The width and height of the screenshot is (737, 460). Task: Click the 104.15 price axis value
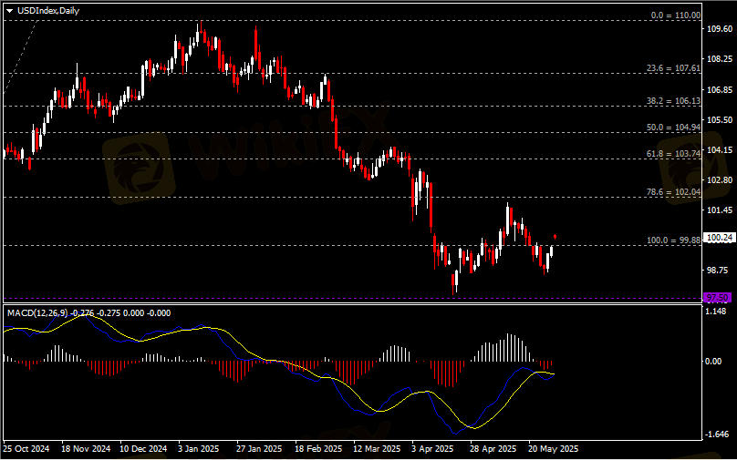pyautogui.click(x=718, y=149)
